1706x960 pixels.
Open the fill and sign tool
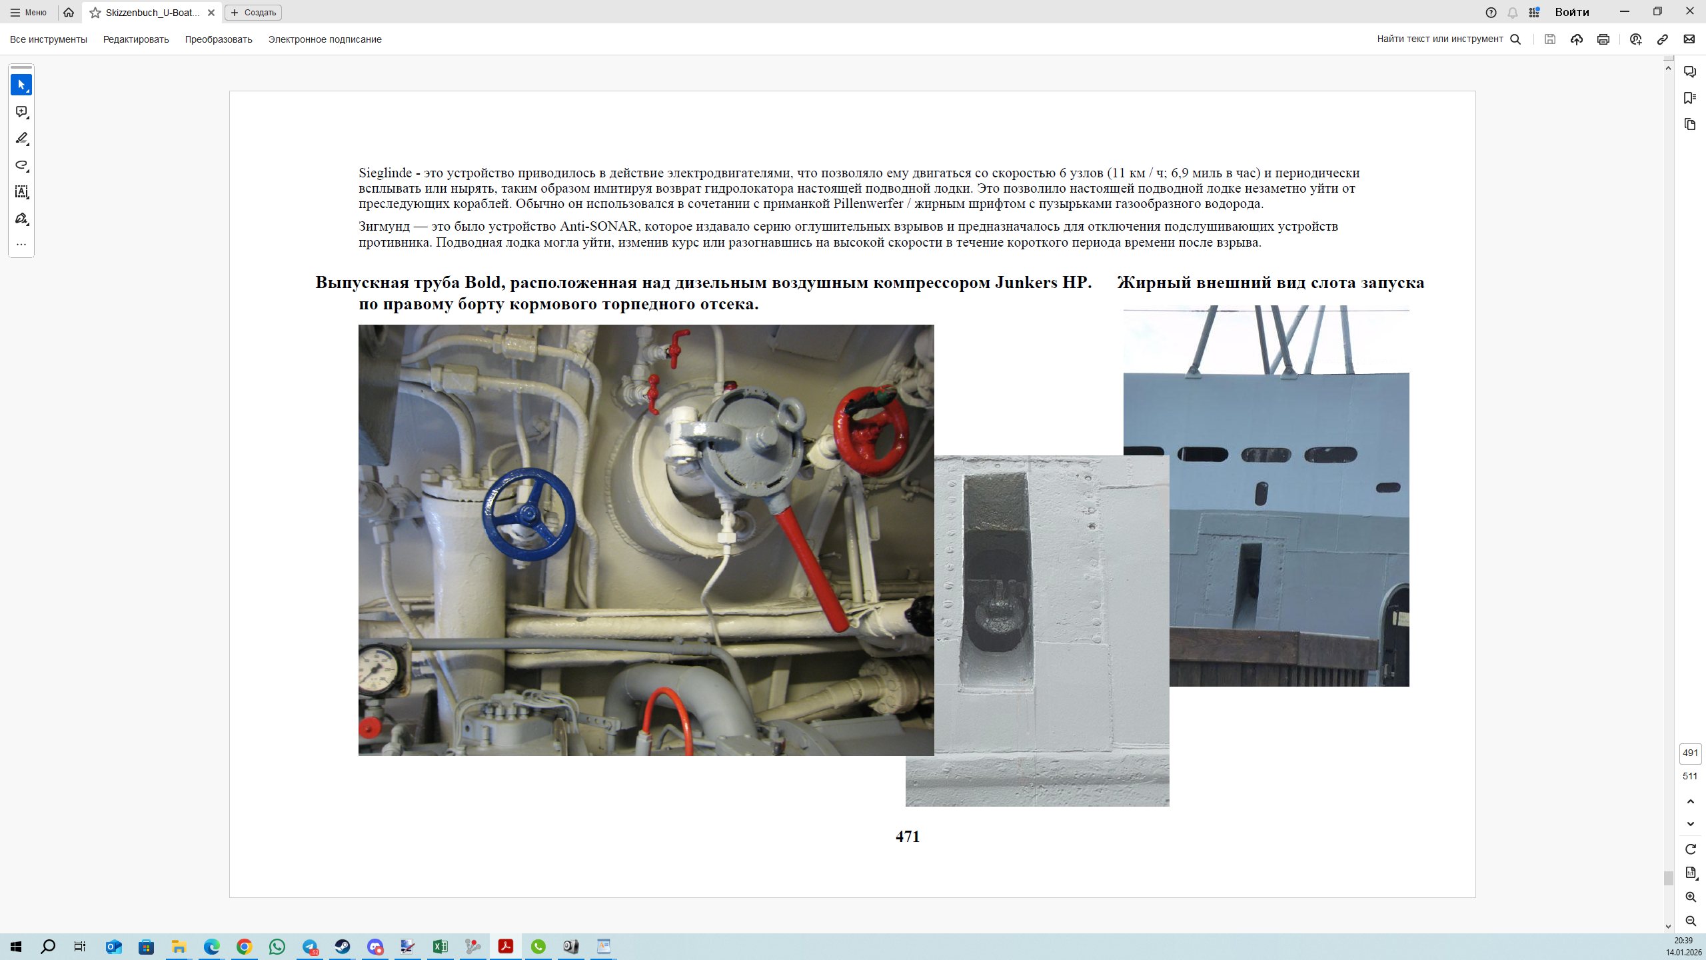coord(21,219)
